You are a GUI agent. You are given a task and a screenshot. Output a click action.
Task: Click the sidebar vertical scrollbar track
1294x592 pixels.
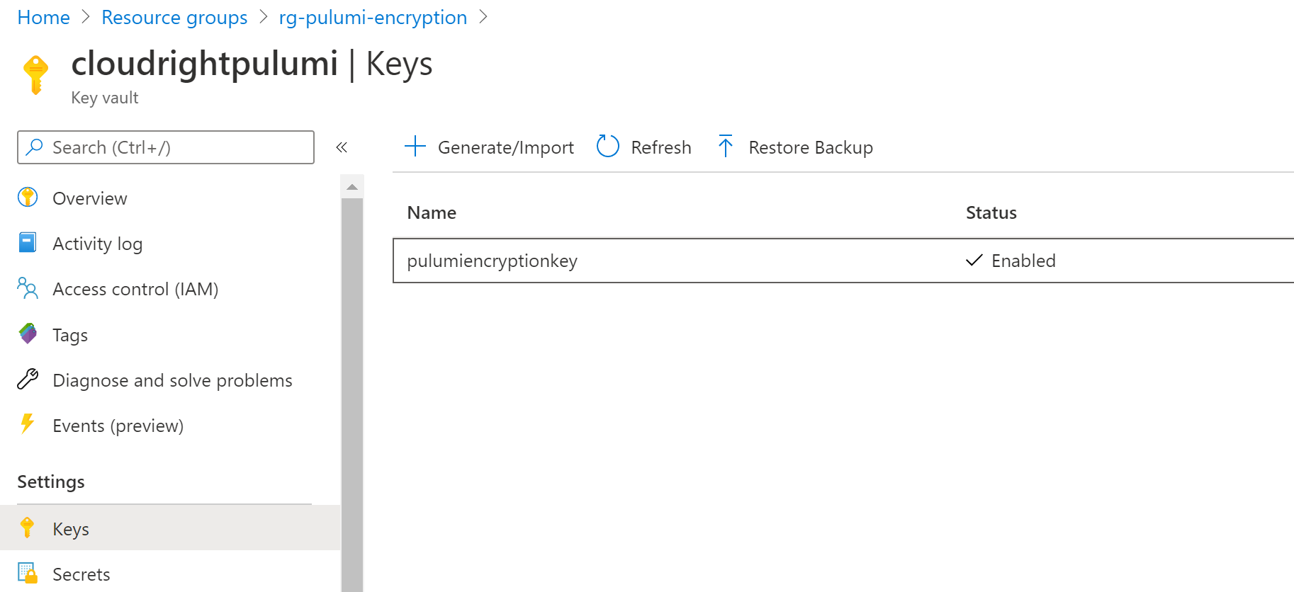[x=352, y=395]
